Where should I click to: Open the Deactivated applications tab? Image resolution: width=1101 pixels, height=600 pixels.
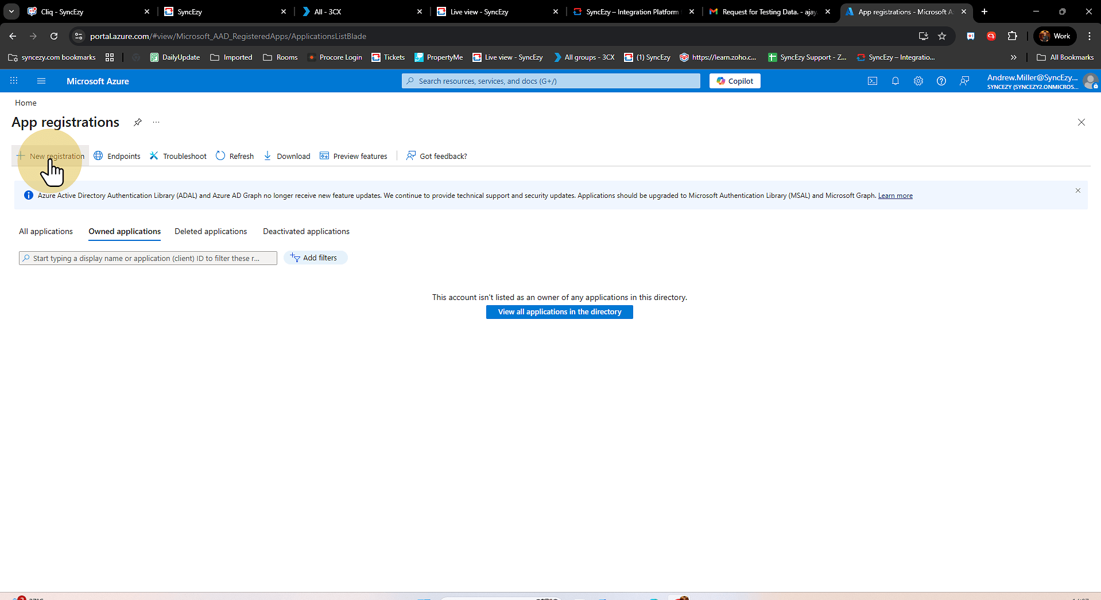(x=306, y=231)
